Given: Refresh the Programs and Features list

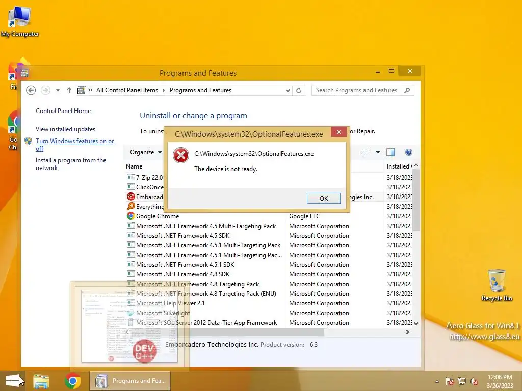Looking at the screenshot, I should pos(299,90).
